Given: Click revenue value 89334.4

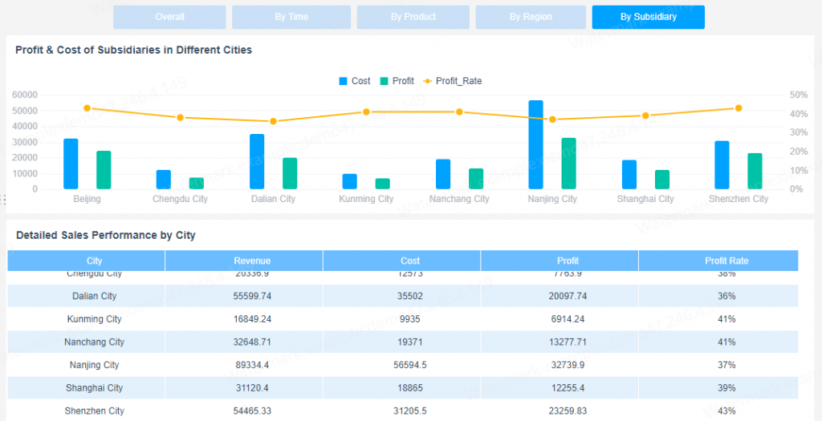Looking at the screenshot, I should tap(253, 365).
